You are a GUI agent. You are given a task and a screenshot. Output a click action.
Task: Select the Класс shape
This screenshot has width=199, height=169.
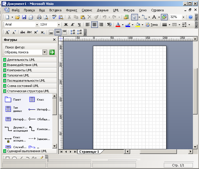point(37,99)
